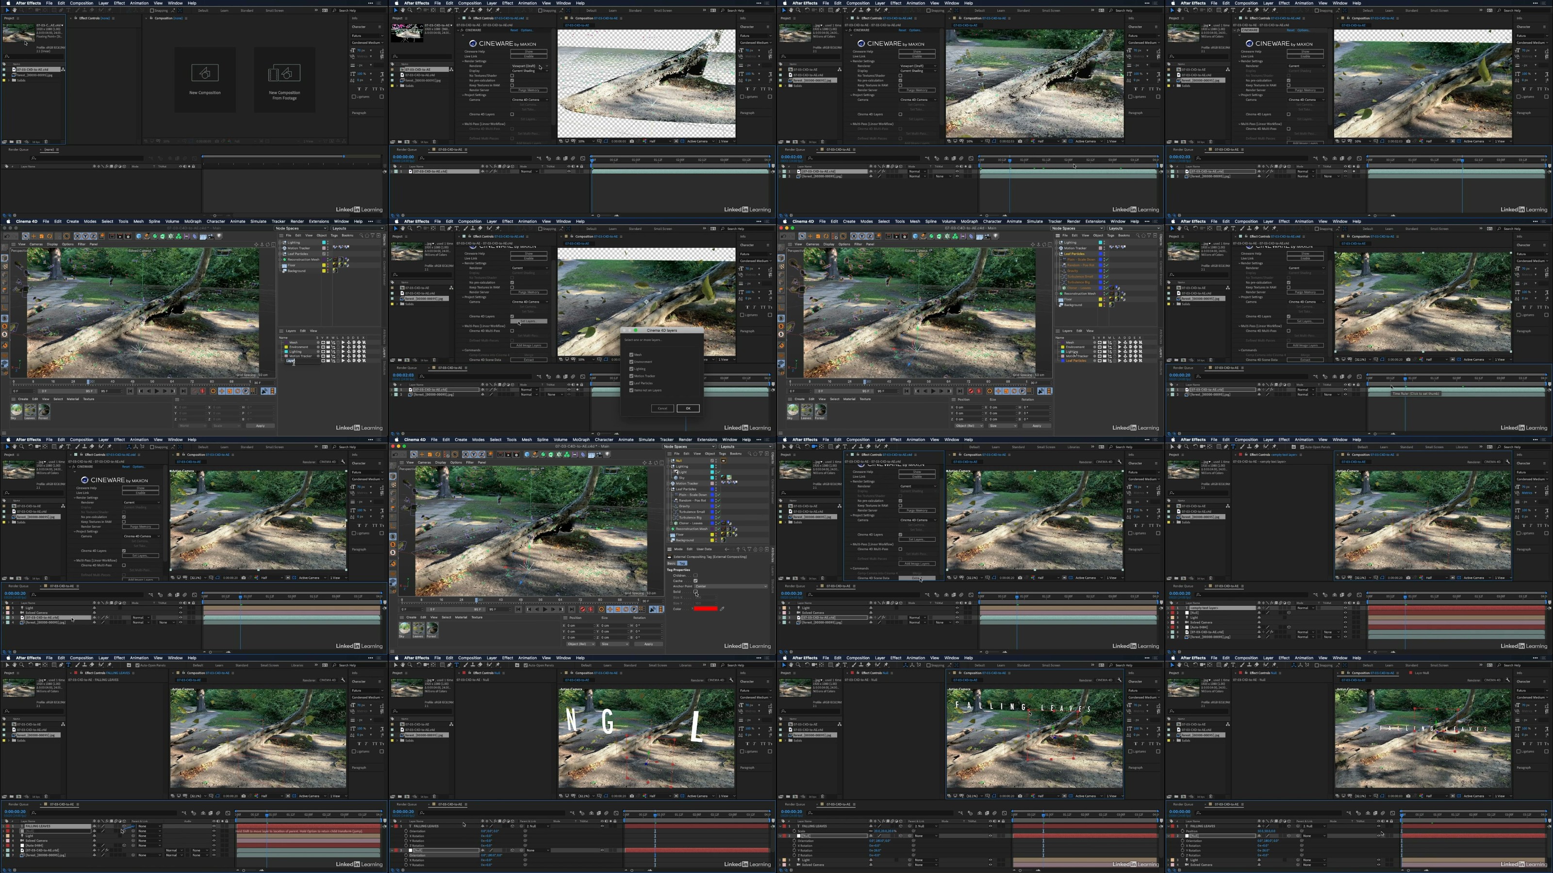Click External Compositing tag icon on Null object row

click(x=724, y=461)
